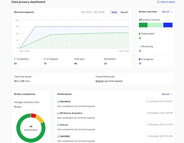This screenshot has height=143, width=184.
Task: Click the info icon beside How it works
Action: point(158,2)
